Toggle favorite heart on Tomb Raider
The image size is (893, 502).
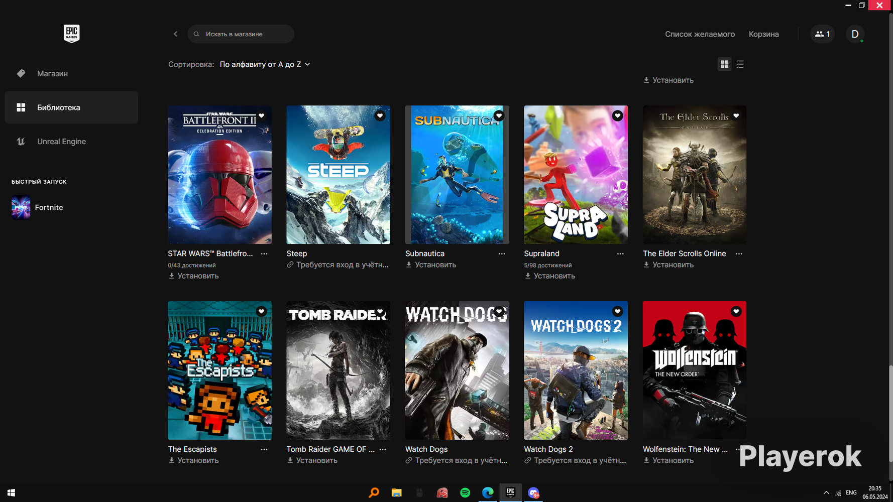380,311
